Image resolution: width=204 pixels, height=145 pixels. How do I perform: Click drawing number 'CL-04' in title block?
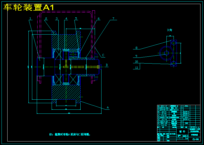(196, 139)
